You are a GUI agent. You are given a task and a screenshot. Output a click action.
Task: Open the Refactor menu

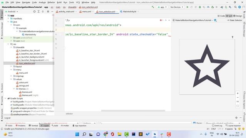[x=51, y=2]
